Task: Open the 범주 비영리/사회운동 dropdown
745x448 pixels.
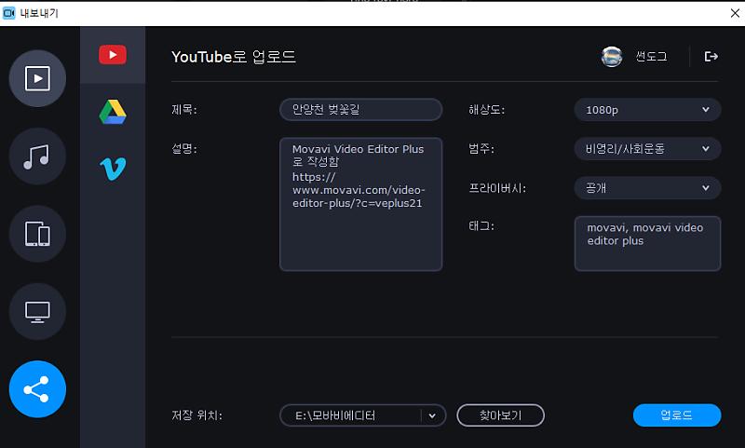Action: (647, 149)
